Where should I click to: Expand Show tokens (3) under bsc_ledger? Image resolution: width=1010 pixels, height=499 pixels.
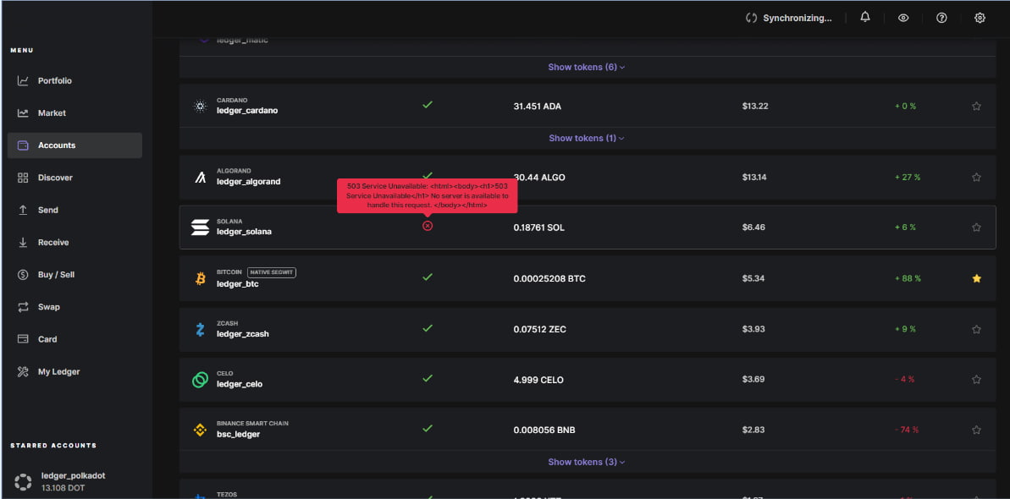tap(587, 462)
